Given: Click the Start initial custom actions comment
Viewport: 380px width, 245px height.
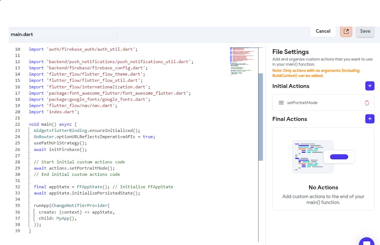Looking at the screenshot, I should (x=79, y=162).
